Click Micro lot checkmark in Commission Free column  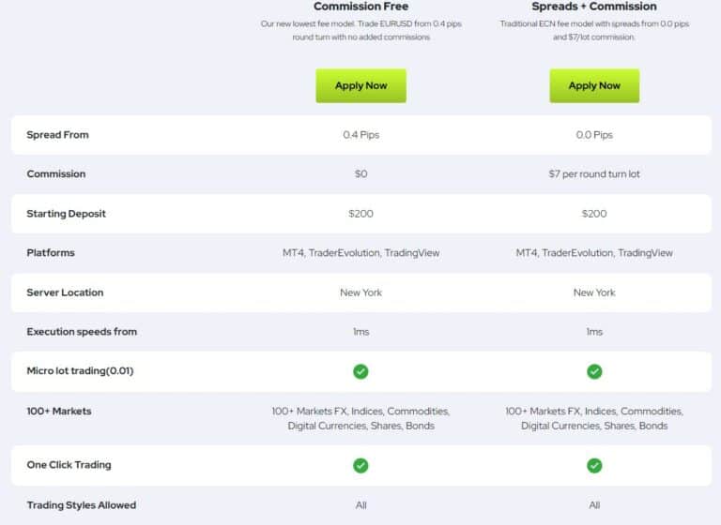point(360,371)
